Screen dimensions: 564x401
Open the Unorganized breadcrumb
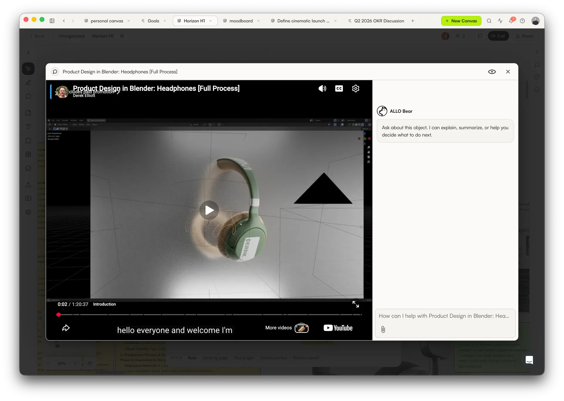point(71,36)
